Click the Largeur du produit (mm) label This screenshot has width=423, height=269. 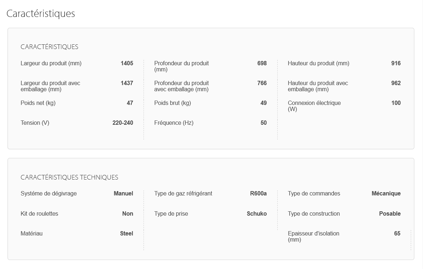[51, 63]
